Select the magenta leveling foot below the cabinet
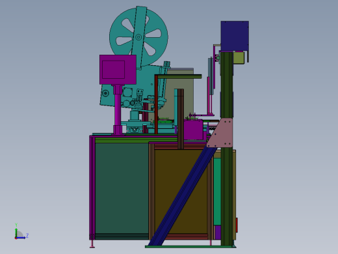This screenshot has width=338, height=254. coord(92,244)
